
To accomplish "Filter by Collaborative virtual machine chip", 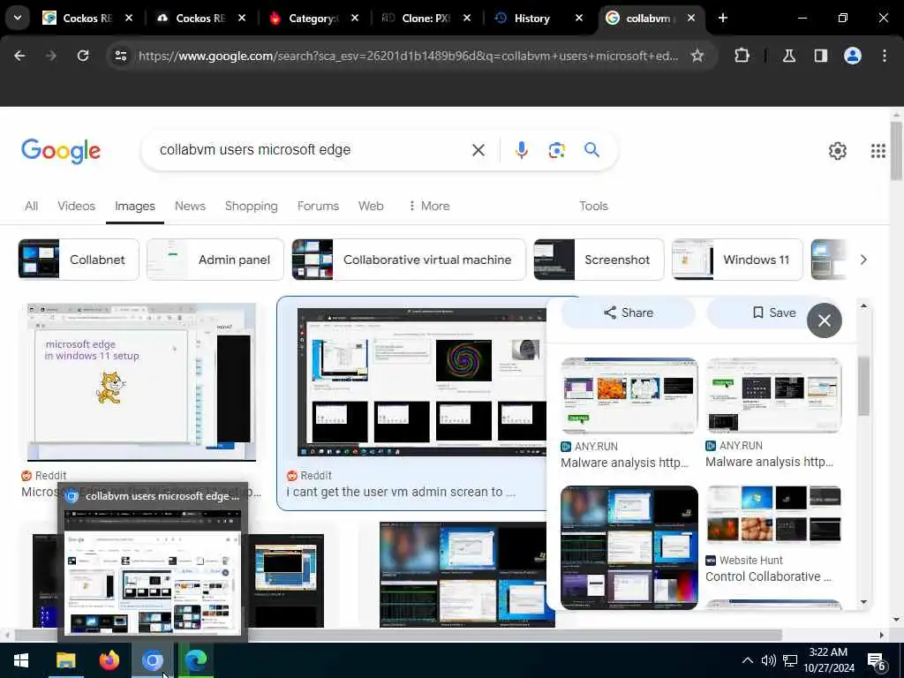I will 409,260.
